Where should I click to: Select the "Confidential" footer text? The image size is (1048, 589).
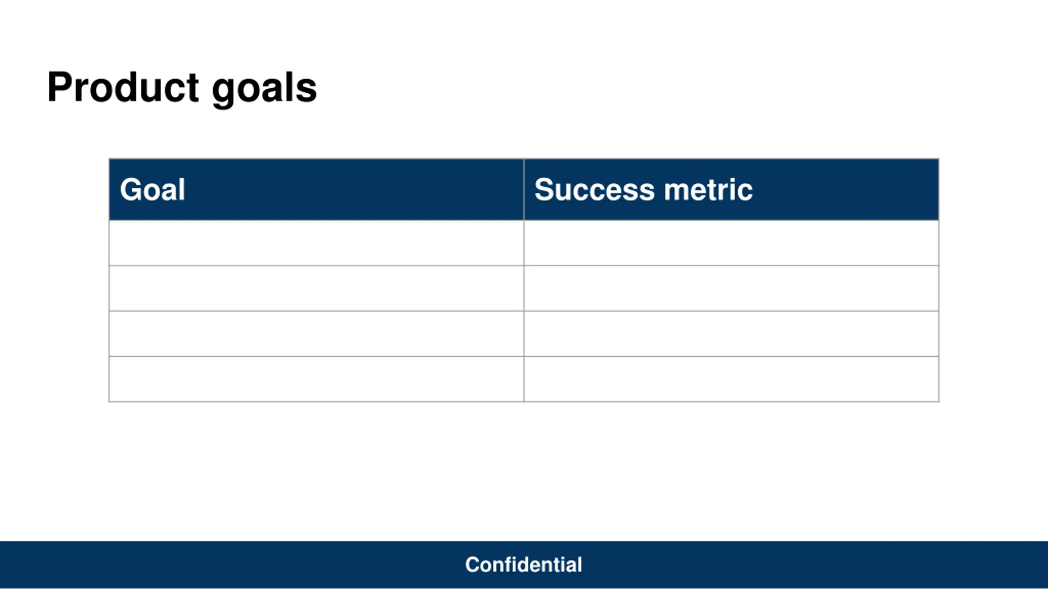coord(523,565)
